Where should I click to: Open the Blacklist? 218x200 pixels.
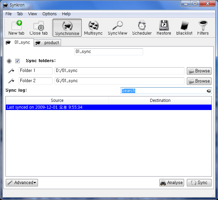click(184, 28)
